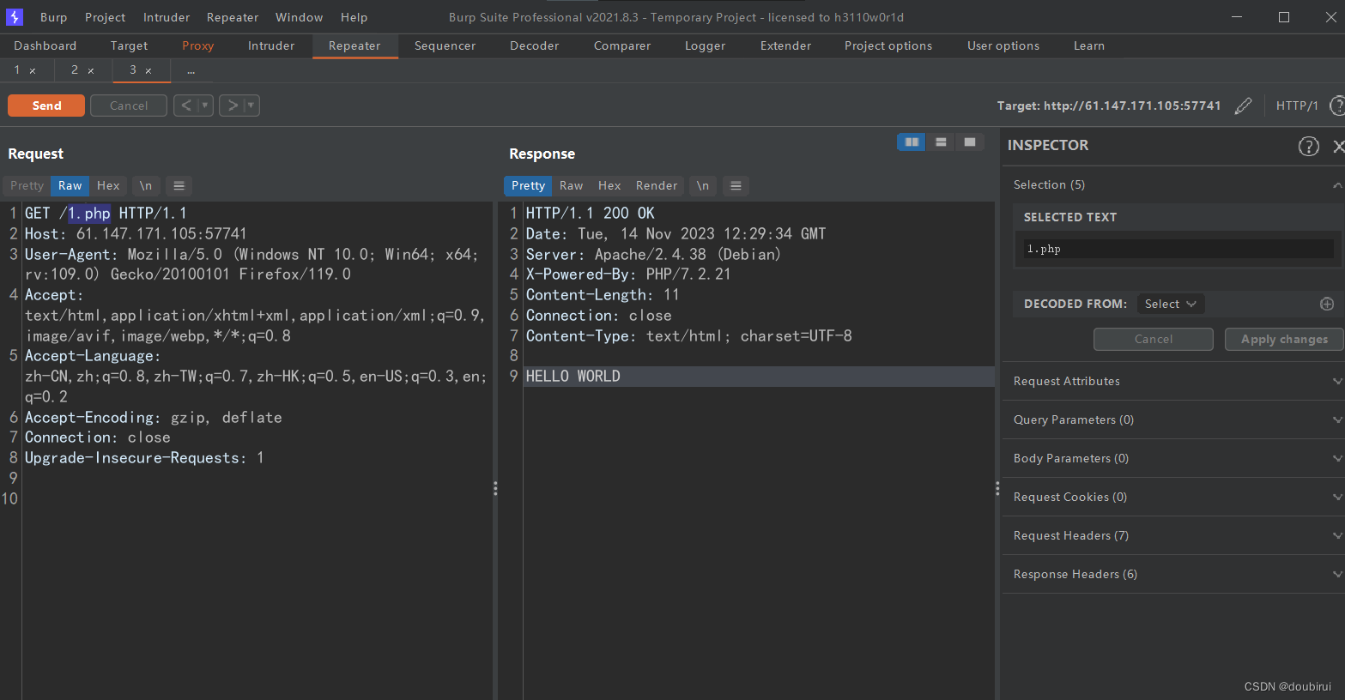Switch to the Decoder tab
The width and height of the screenshot is (1345, 700).
coord(534,45)
